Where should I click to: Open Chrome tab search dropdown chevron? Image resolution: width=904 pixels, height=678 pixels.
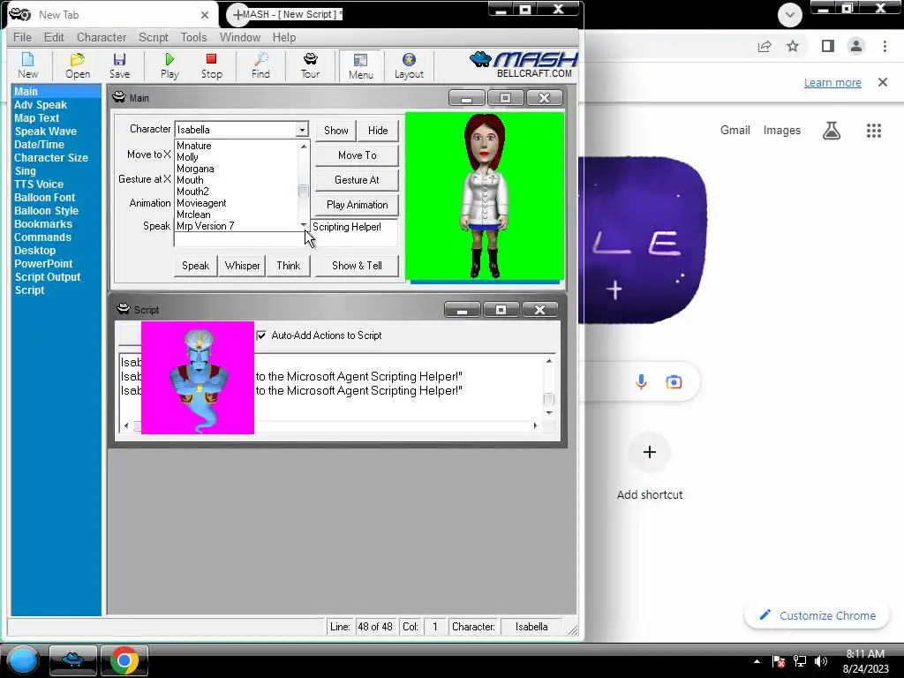point(790,15)
